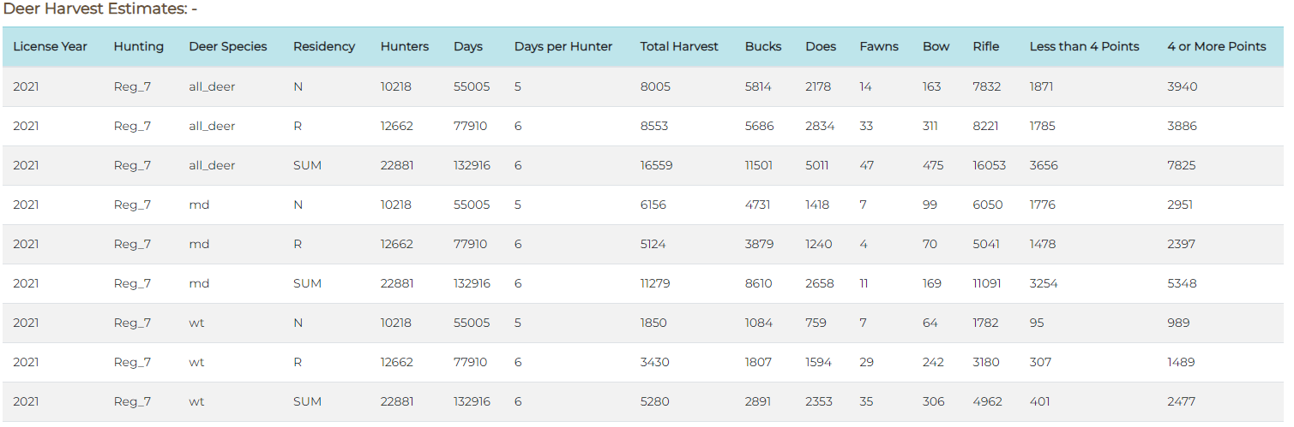Click the Total Harvest column header
This screenshot has height=427, width=1294.
679,47
